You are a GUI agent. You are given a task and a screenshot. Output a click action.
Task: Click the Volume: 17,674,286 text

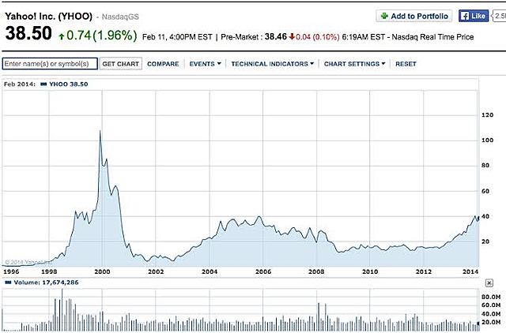(46, 282)
